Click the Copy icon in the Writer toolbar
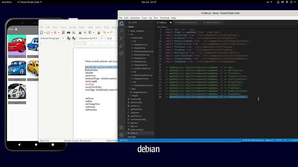The height and width of the screenshot is (167, 298). 85,32
